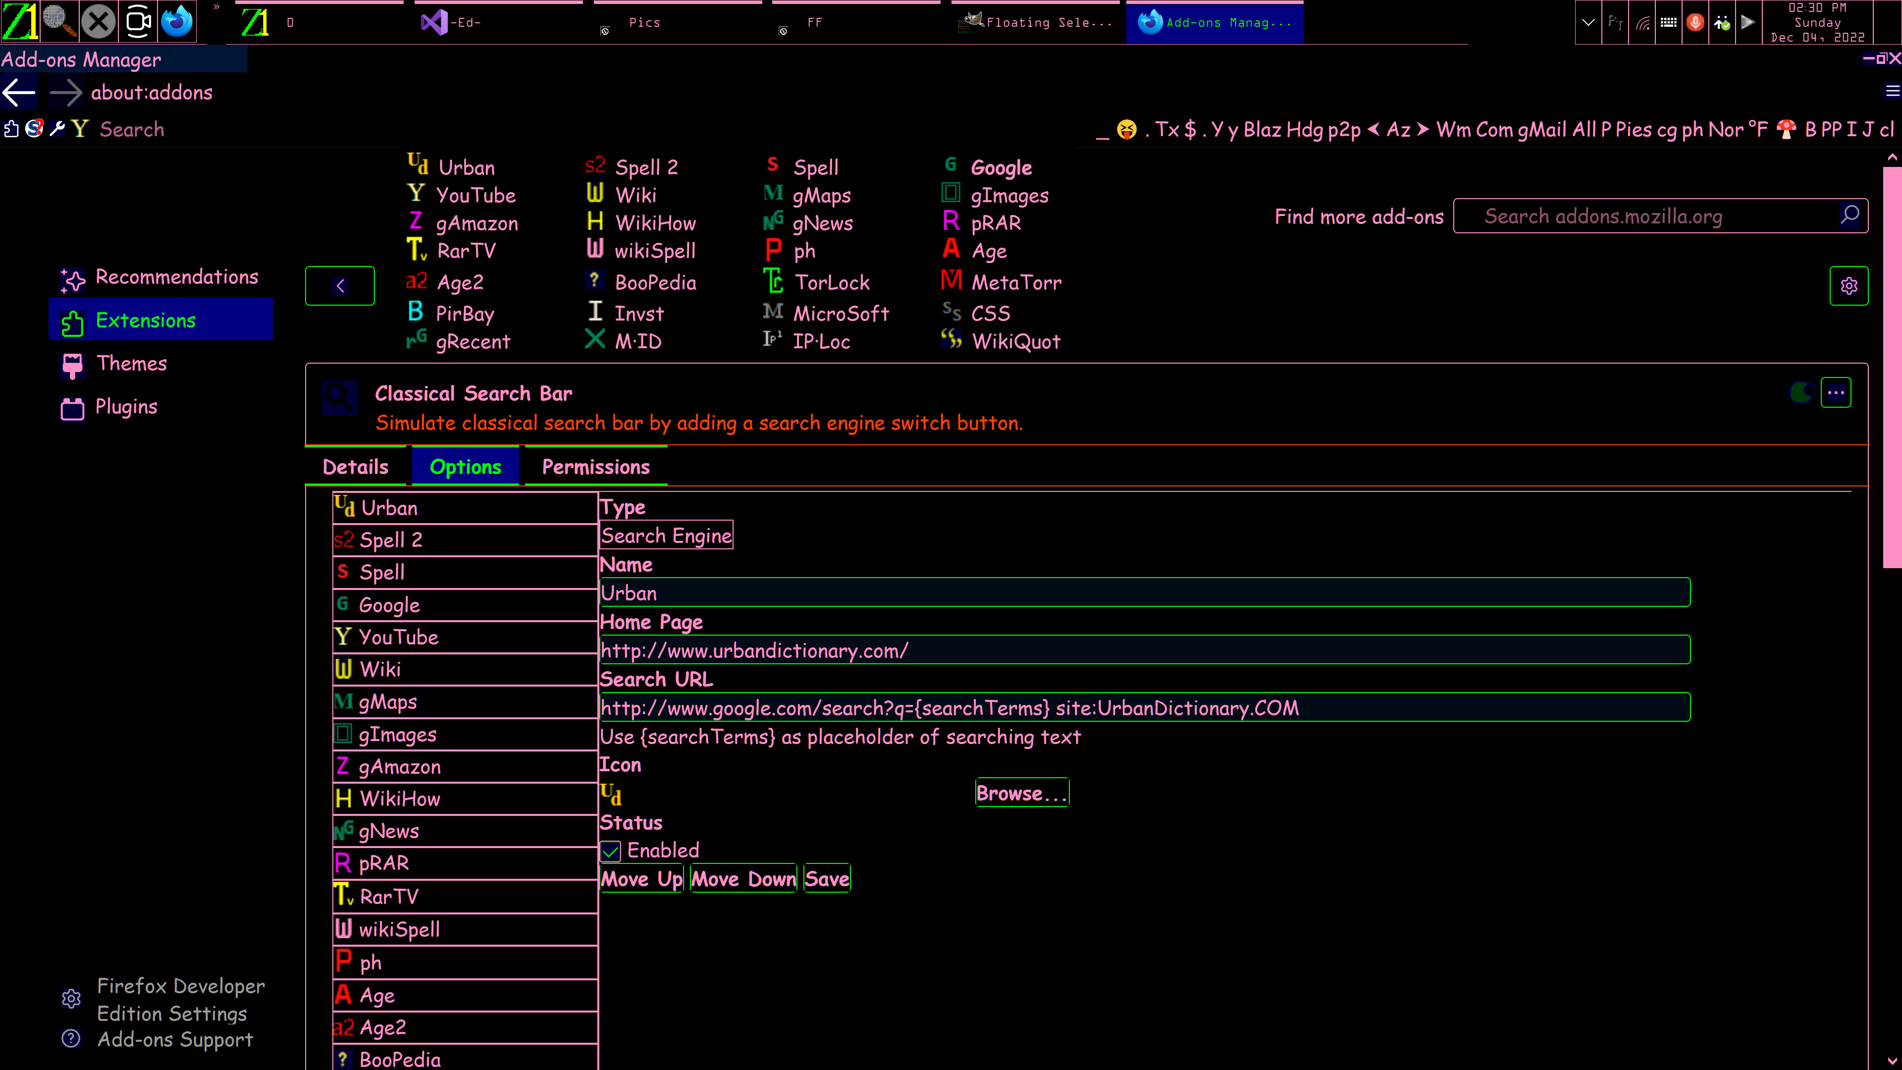Click the magnifier in addons search box
The height and width of the screenshot is (1070, 1902).
pyautogui.click(x=1849, y=215)
